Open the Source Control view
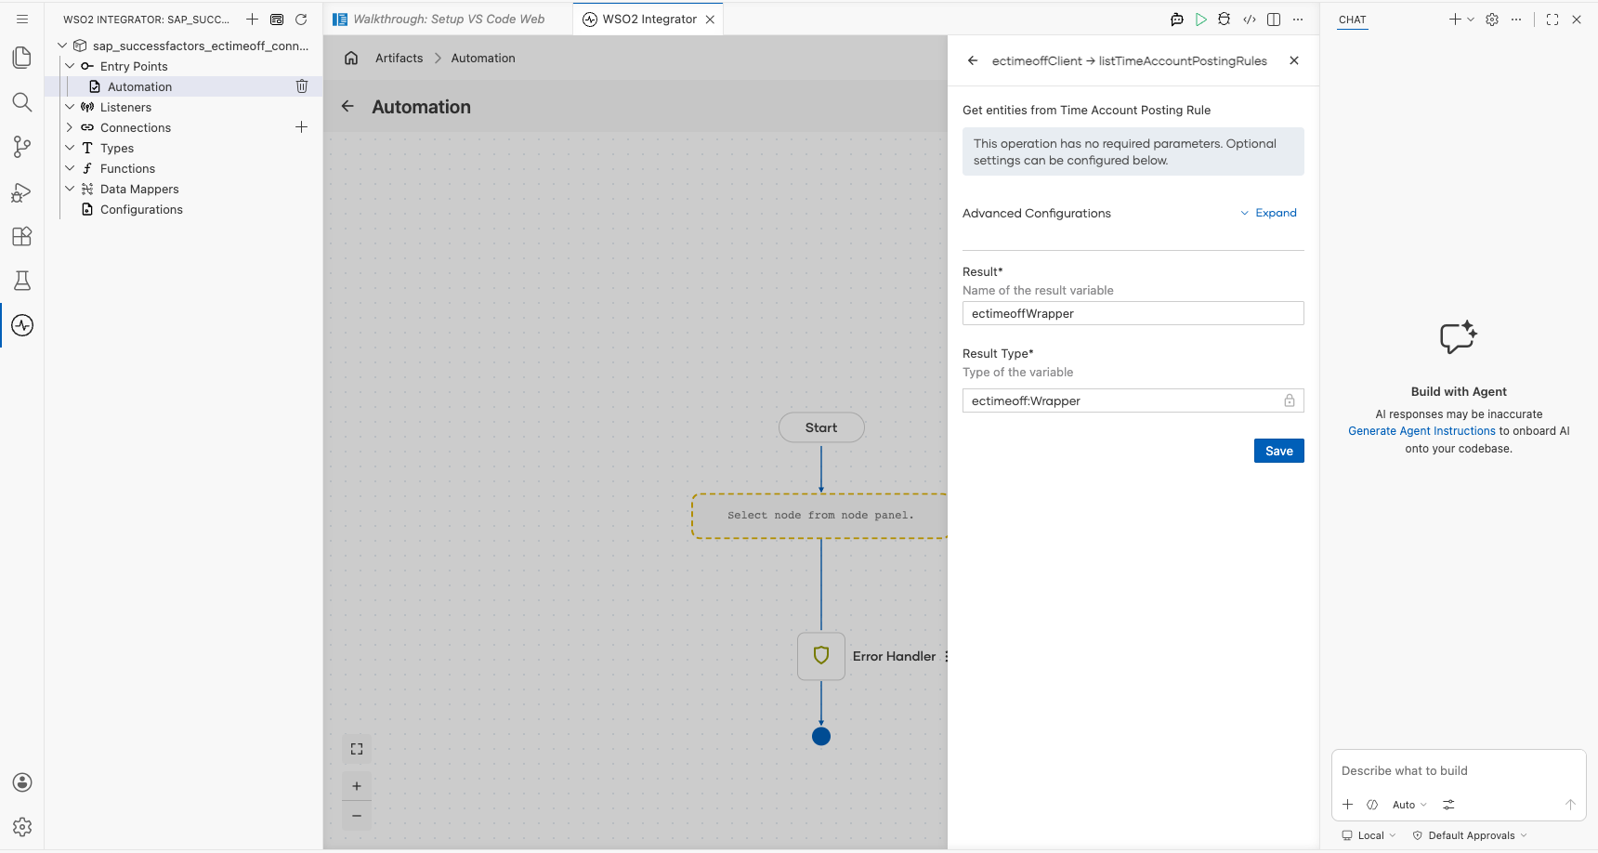This screenshot has width=1598, height=853. pos(22,147)
